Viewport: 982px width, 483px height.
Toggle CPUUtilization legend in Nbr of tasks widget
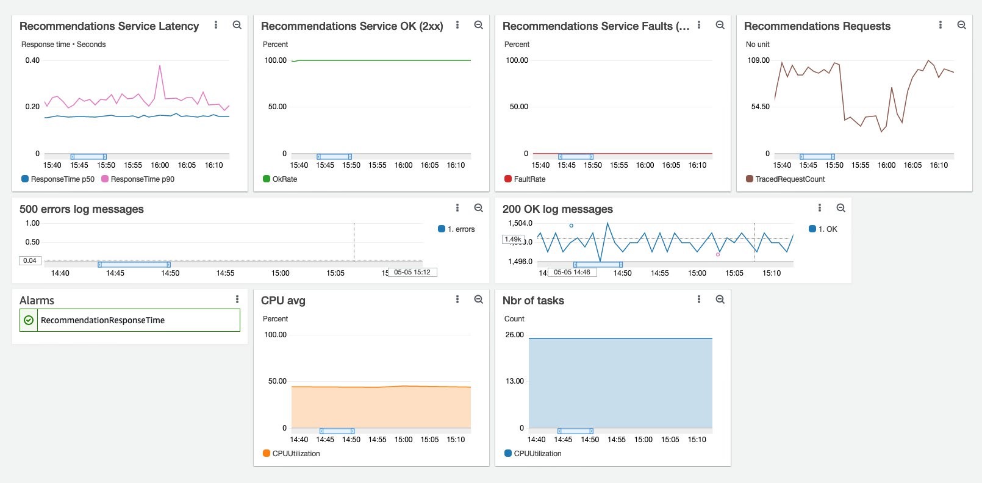click(x=533, y=454)
